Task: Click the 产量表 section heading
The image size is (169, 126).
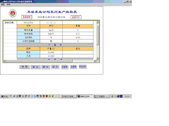Action: (55, 45)
